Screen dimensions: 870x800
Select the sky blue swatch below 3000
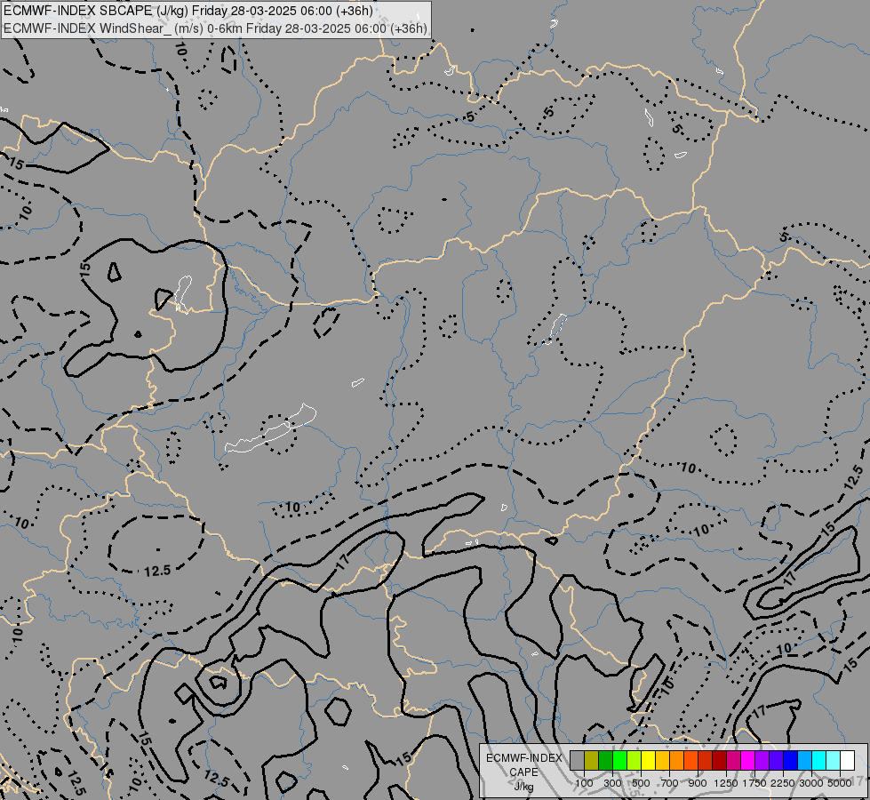click(805, 760)
